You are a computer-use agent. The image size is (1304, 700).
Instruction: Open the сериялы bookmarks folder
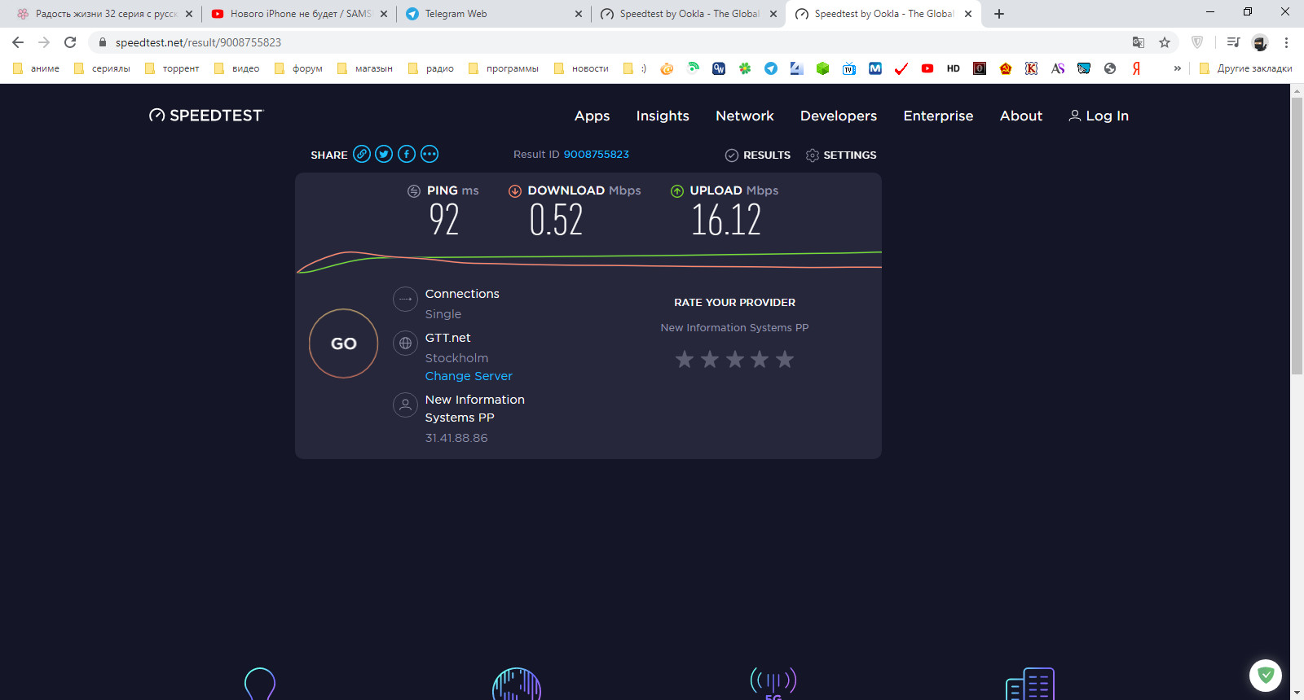(102, 68)
